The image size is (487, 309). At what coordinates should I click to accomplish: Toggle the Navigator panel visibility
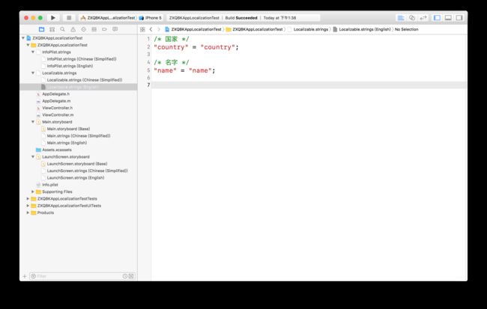point(437,18)
